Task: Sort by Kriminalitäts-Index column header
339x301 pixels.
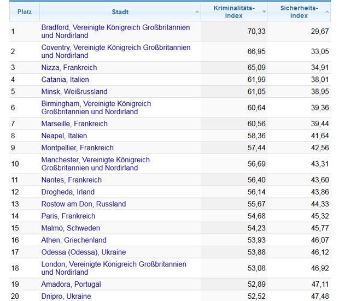Action: tap(233, 11)
